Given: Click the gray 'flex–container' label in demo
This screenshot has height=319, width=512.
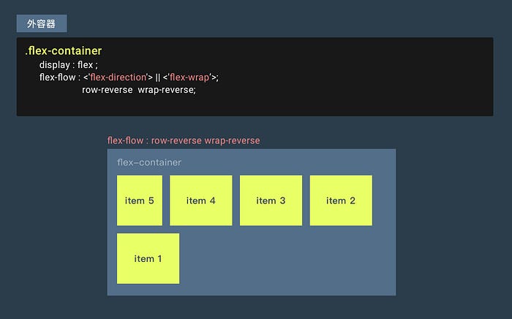Looking at the screenshot, I should (149, 162).
